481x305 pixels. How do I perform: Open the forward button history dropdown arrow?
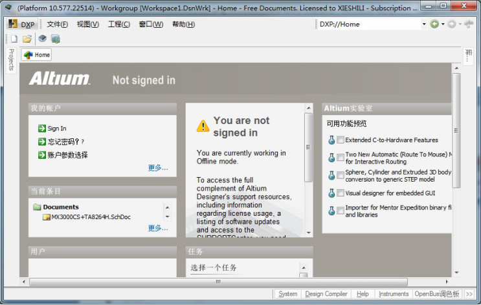(x=460, y=24)
